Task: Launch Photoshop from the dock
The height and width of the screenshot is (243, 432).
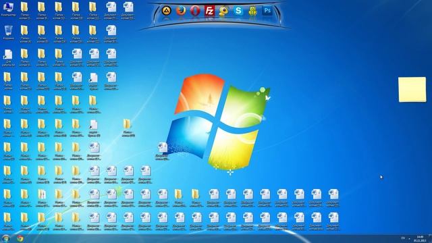Action: coord(267,11)
